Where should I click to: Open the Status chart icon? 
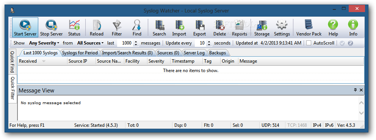pyautogui.click(x=74, y=25)
